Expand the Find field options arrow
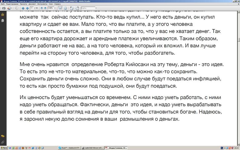The image size is (240, 150). [96, 8]
